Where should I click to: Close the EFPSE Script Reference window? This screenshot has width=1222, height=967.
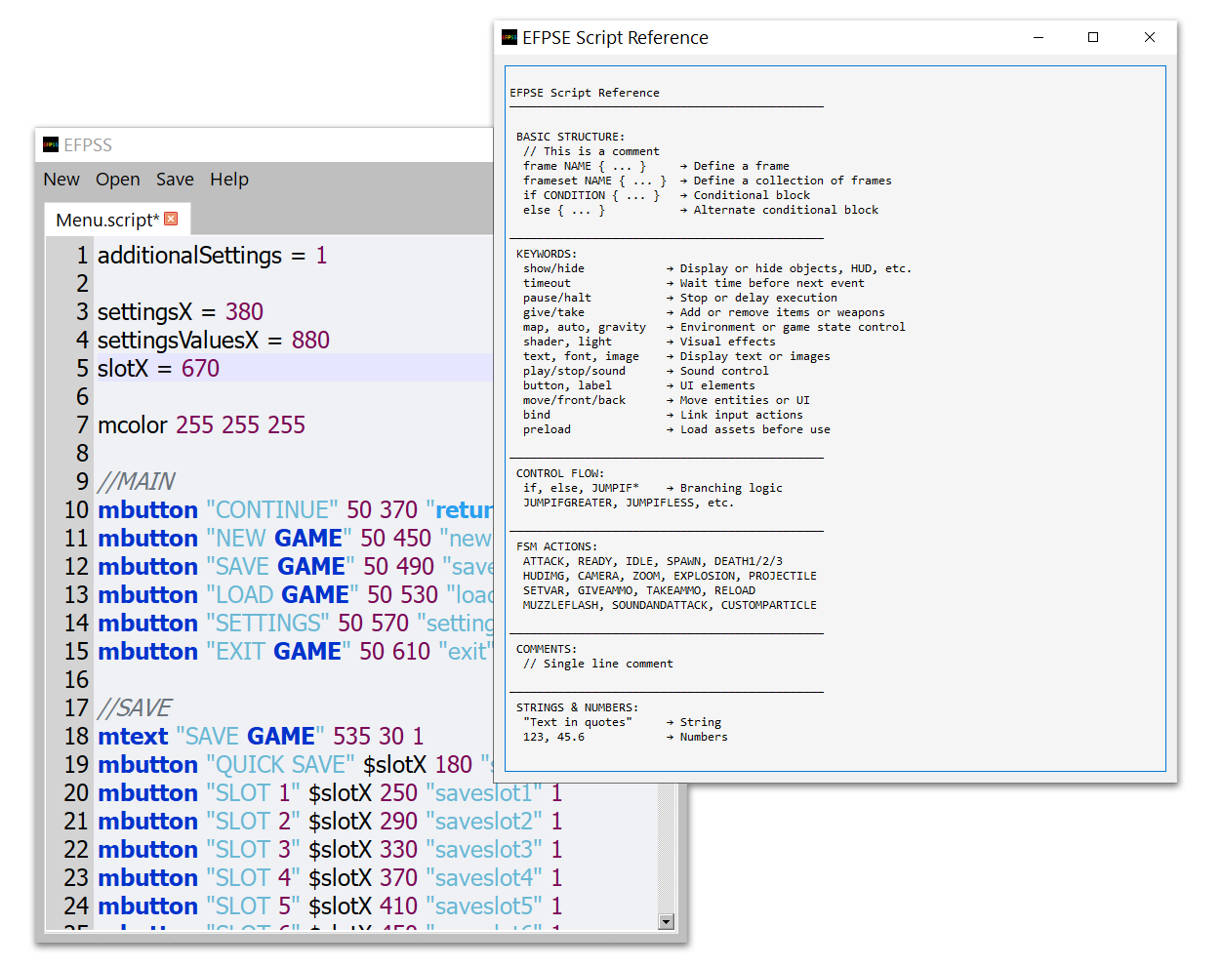click(1149, 38)
